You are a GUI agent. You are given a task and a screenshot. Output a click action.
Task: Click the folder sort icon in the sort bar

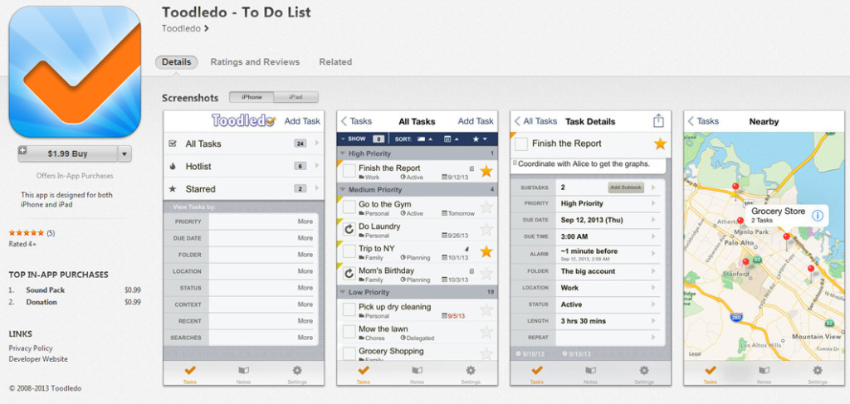tap(425, 139)
